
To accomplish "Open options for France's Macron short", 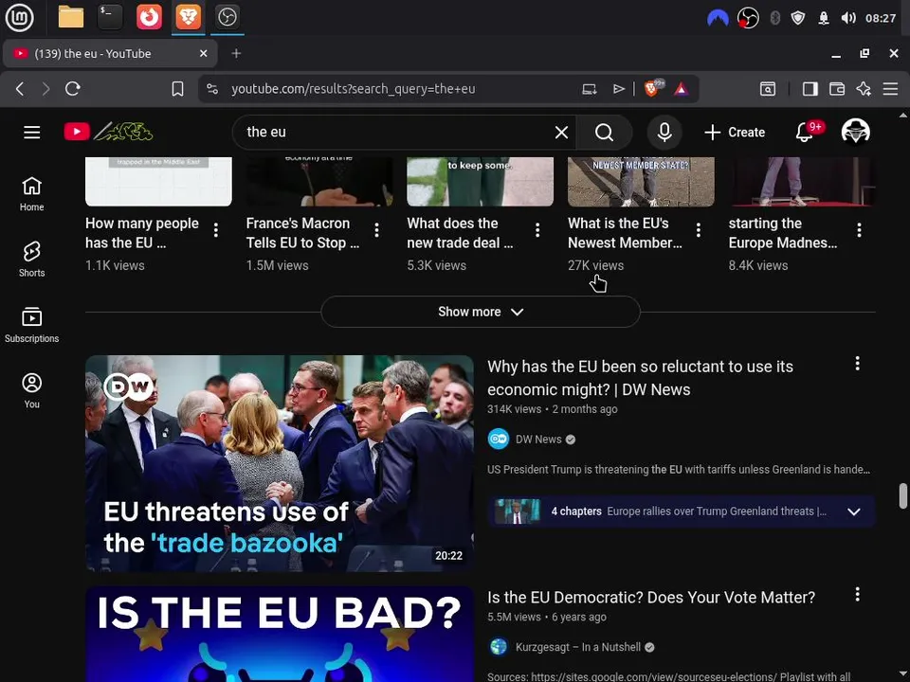I will [x=376, y=230].
